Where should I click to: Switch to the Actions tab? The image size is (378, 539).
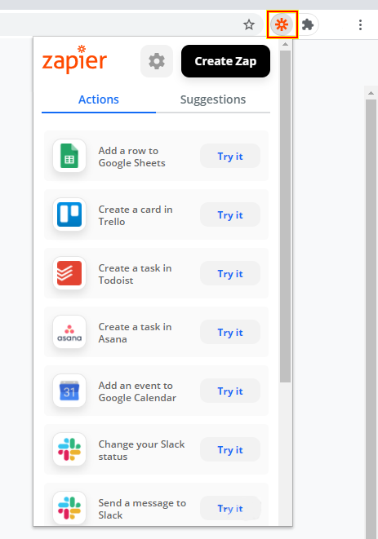[x=99, y=99]
